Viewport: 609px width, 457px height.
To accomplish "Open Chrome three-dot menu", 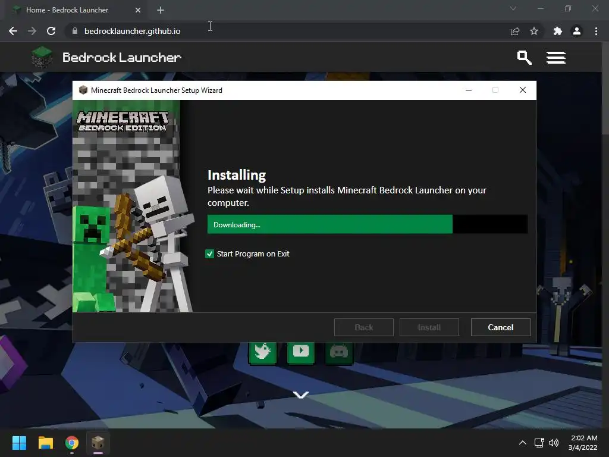I will click(596, 31).
